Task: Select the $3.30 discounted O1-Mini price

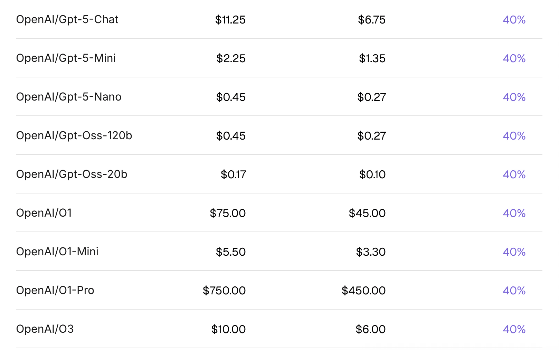Action: pos(371,252)
